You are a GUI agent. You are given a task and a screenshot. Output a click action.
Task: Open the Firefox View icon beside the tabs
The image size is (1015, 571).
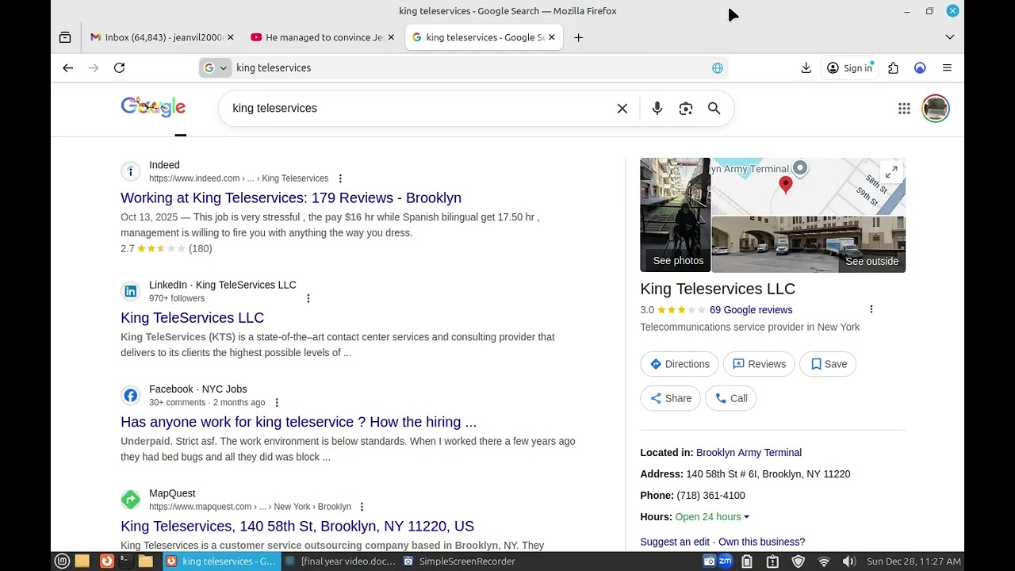point(65,37)
